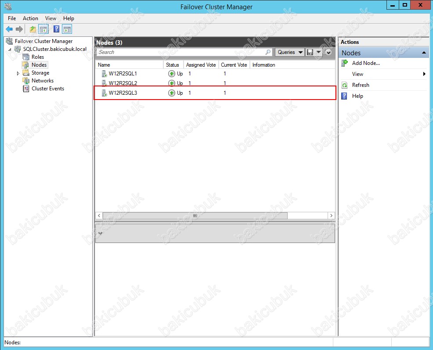Screen dimensions: 433x350
Task: Click the Cluster Events tree icon
Action: tap(25, 89)
